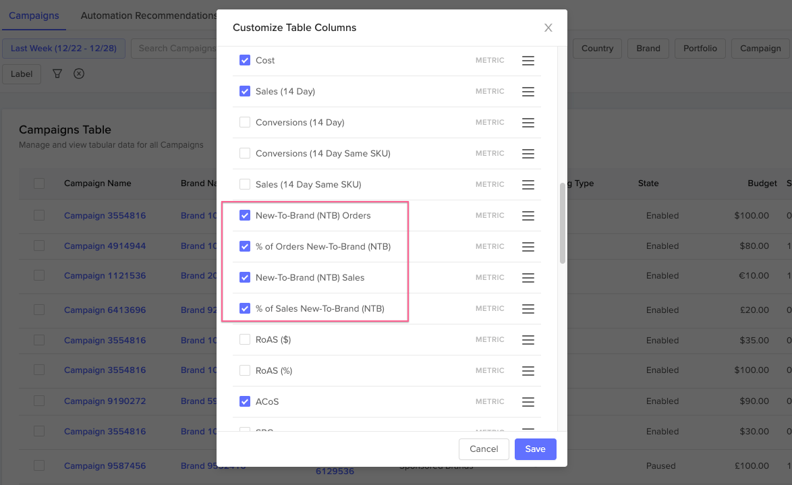
Task: Close the Customize Table Columns dialog
Action: [548, 28]
